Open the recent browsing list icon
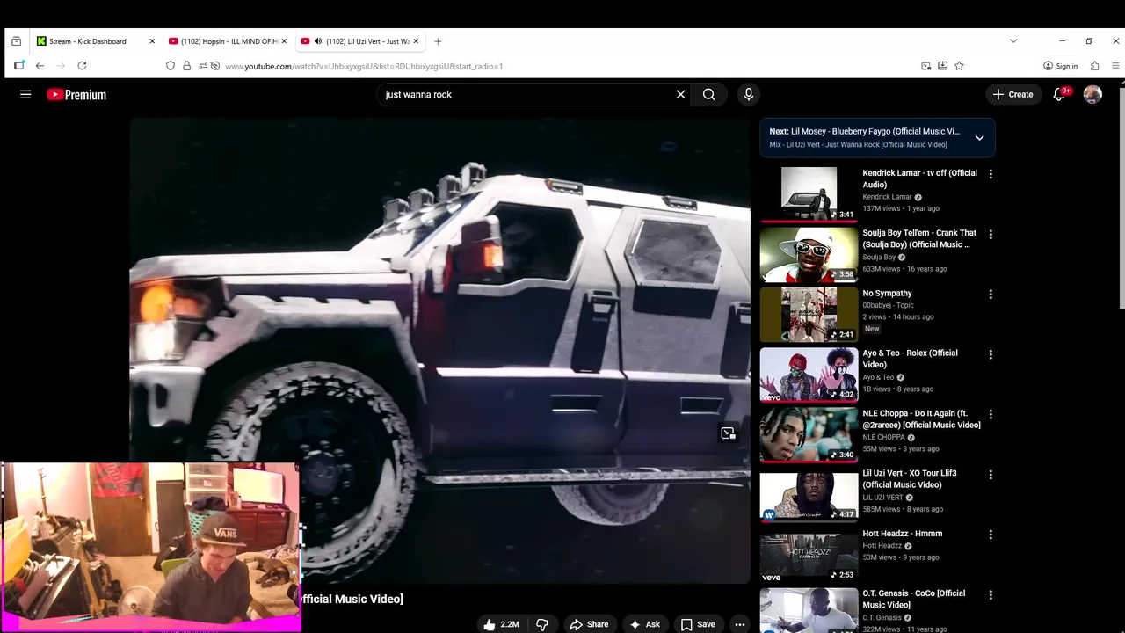Image resolution: width=1125 pixels, height=633 pixels. 16,41
